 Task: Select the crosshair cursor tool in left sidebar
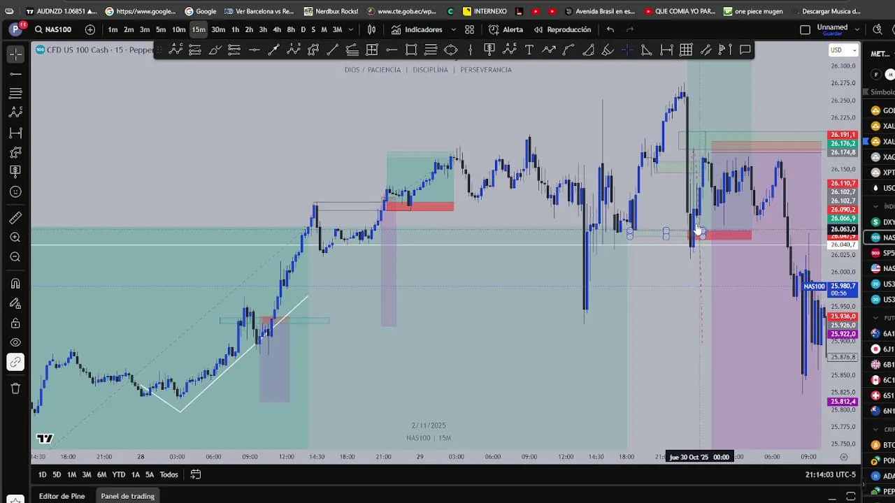point(15,54)
